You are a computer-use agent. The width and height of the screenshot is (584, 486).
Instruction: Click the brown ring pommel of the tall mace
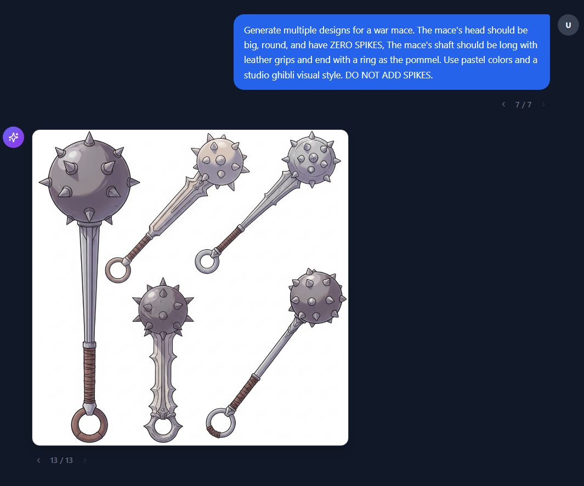pyautogui.click(x=89, y=425)
